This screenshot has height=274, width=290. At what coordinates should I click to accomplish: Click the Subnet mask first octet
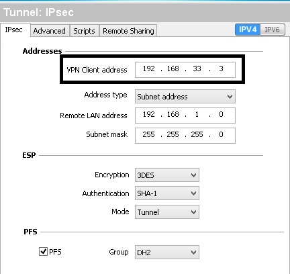pos(148,134)
